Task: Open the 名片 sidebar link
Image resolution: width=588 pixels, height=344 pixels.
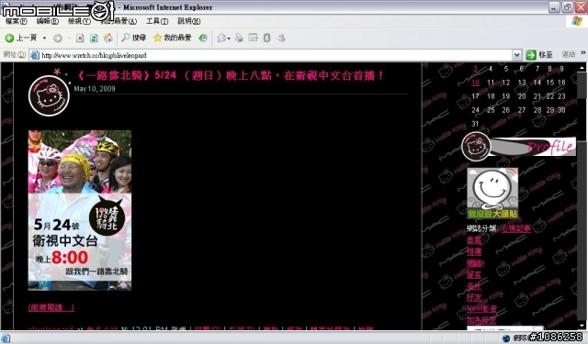Action: 474,286
